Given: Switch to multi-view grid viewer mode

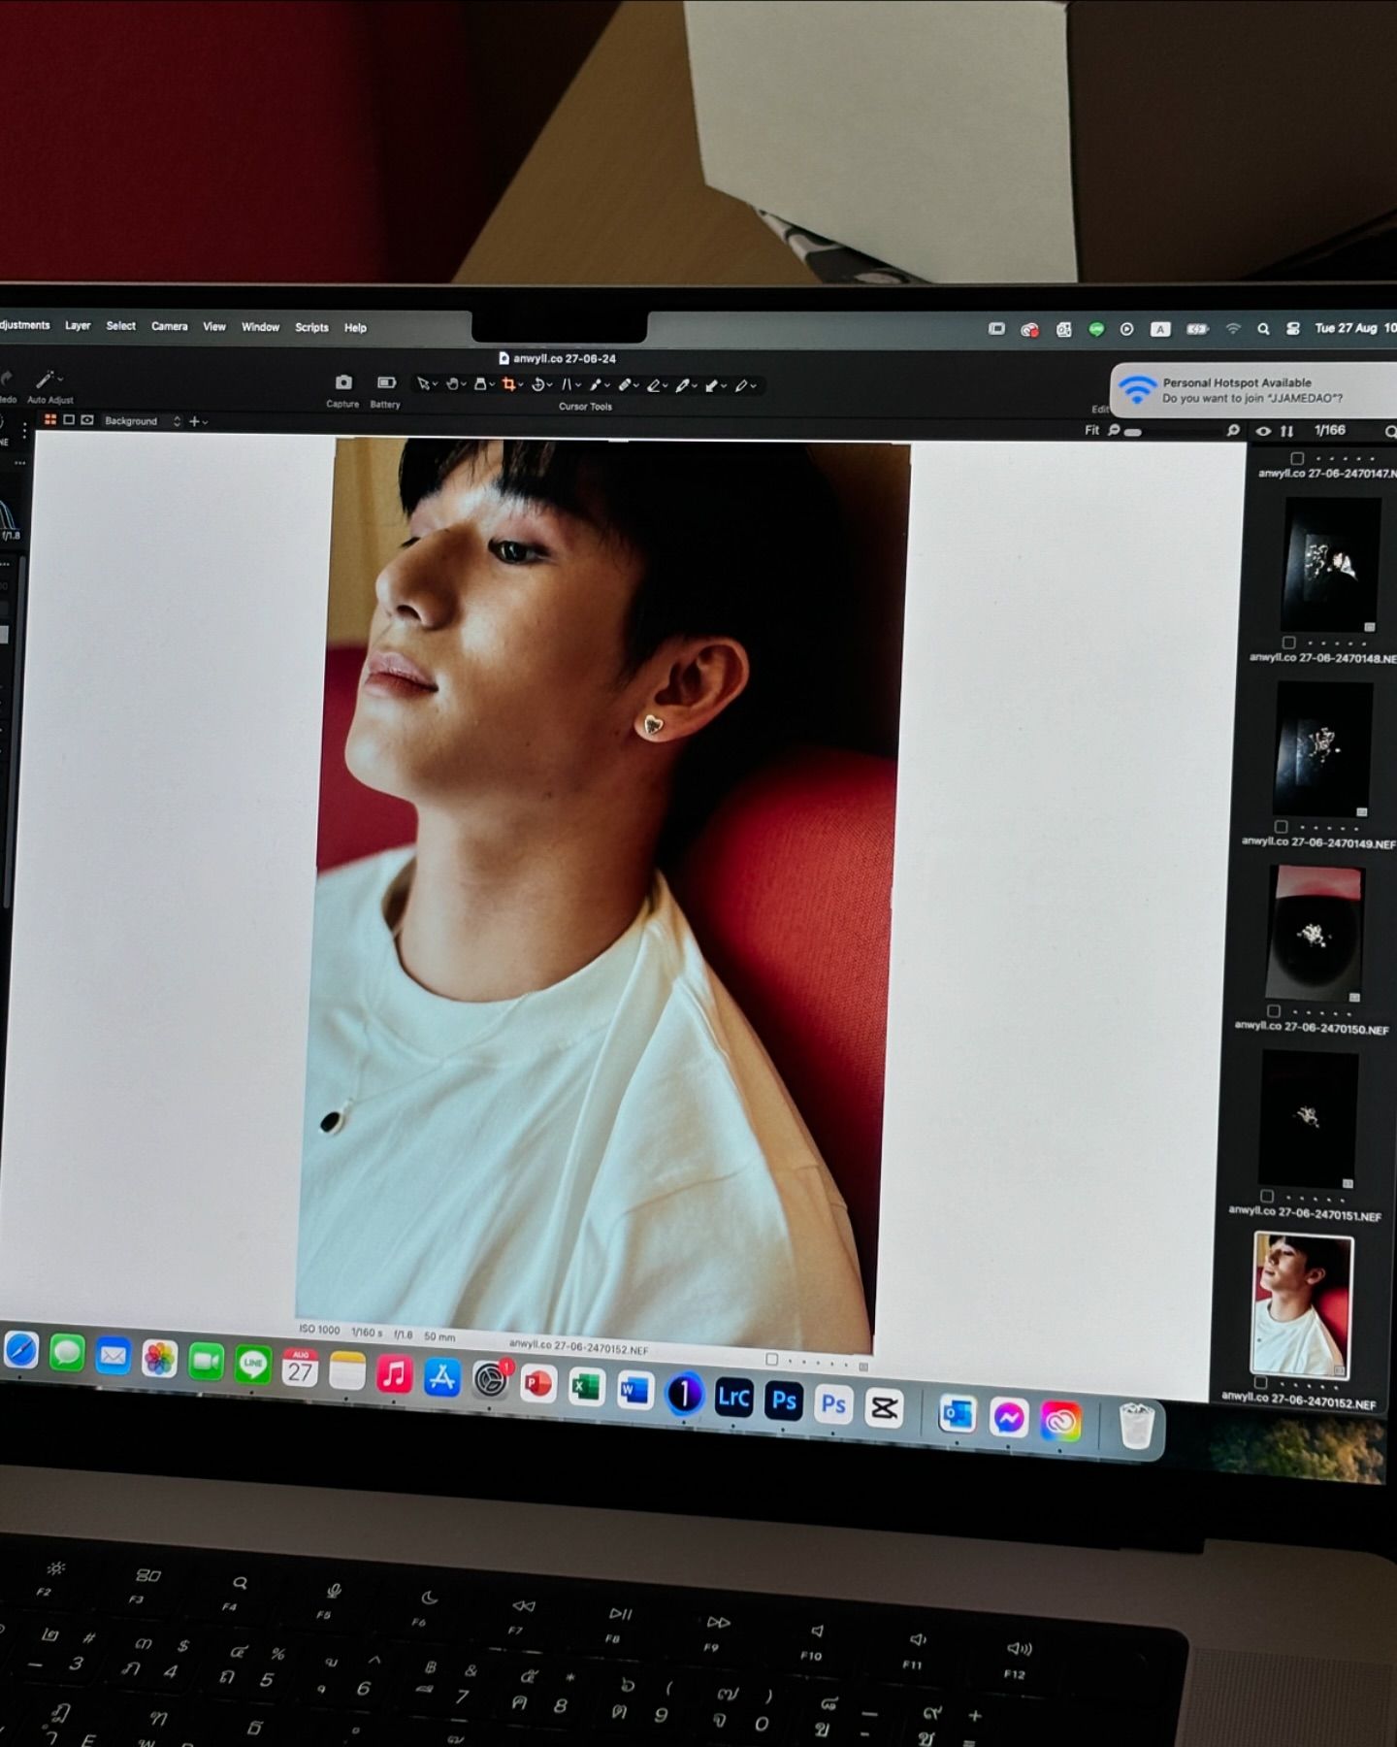Looking at the screenshot, I should (50, 420).
